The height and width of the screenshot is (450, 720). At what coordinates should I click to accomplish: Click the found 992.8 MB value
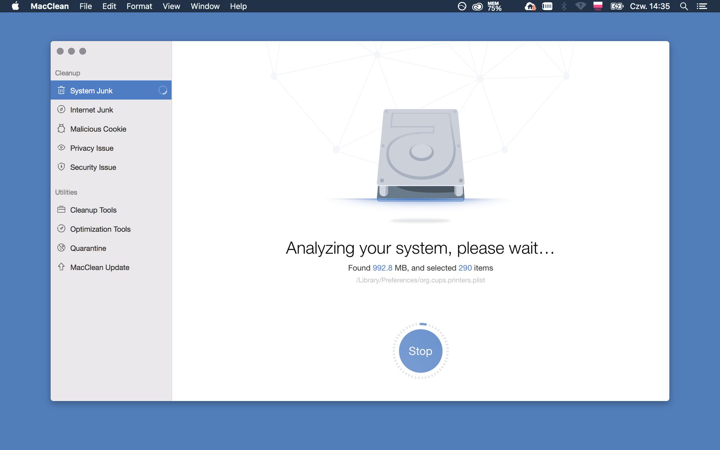pos(382,268)
